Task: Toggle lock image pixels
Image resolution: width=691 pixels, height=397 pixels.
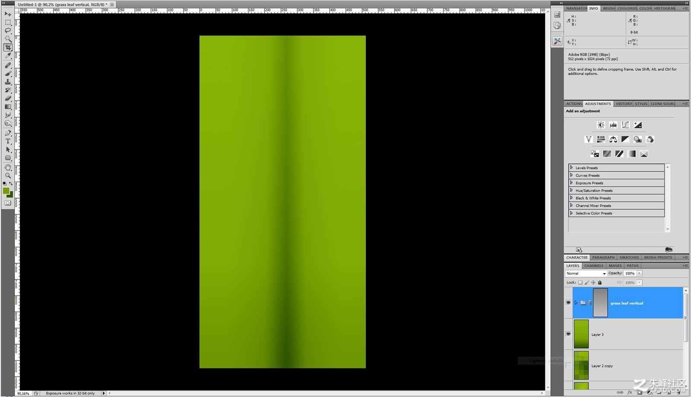Action: tap(586, 283)
